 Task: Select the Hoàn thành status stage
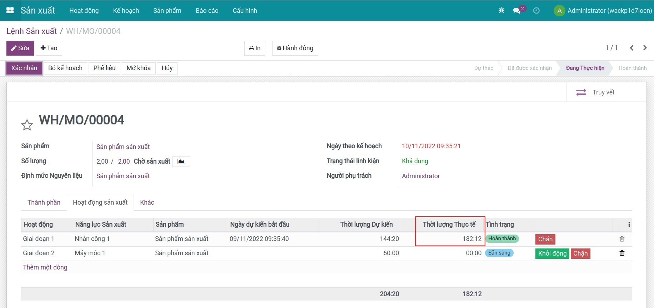[x=632, y=68]
